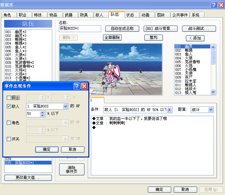The height and width of the screenshot is (195, 225).
Task: Click the < 添加 button
Action: coord(195,38)
